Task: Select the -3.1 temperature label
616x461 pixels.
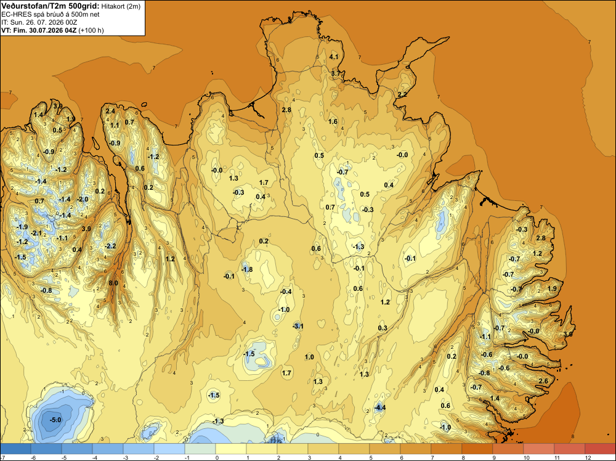Action: 298,326
